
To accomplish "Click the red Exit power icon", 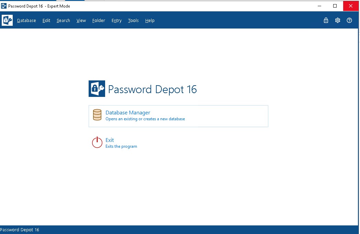I will [97, 142].
